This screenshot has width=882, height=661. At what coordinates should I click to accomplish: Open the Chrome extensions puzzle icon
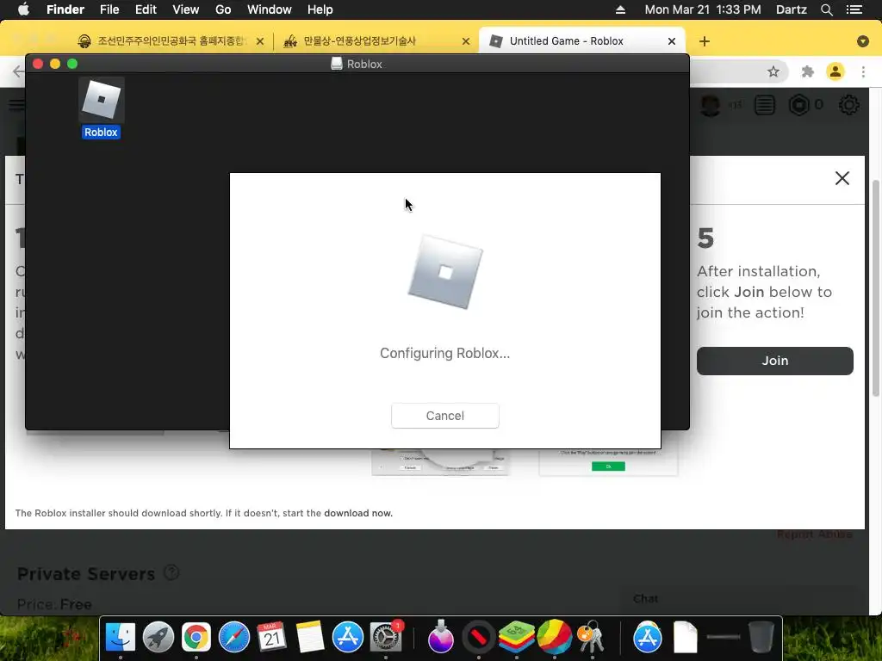click(x=807, y=71)
